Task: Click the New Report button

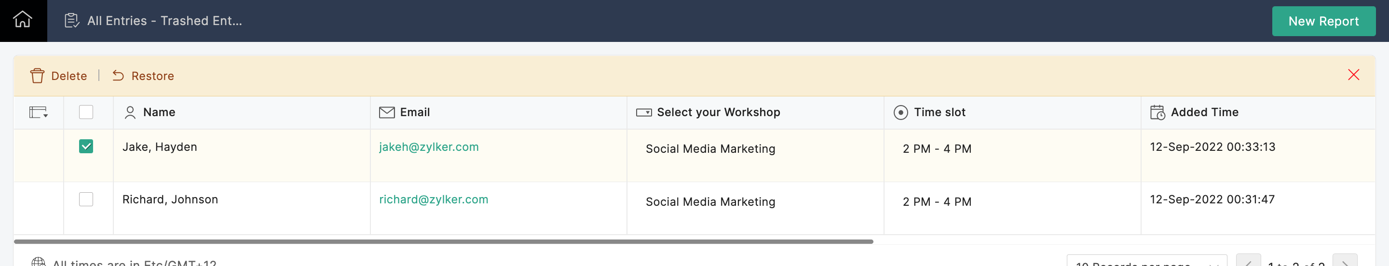Action: (x=1322, y=22)
